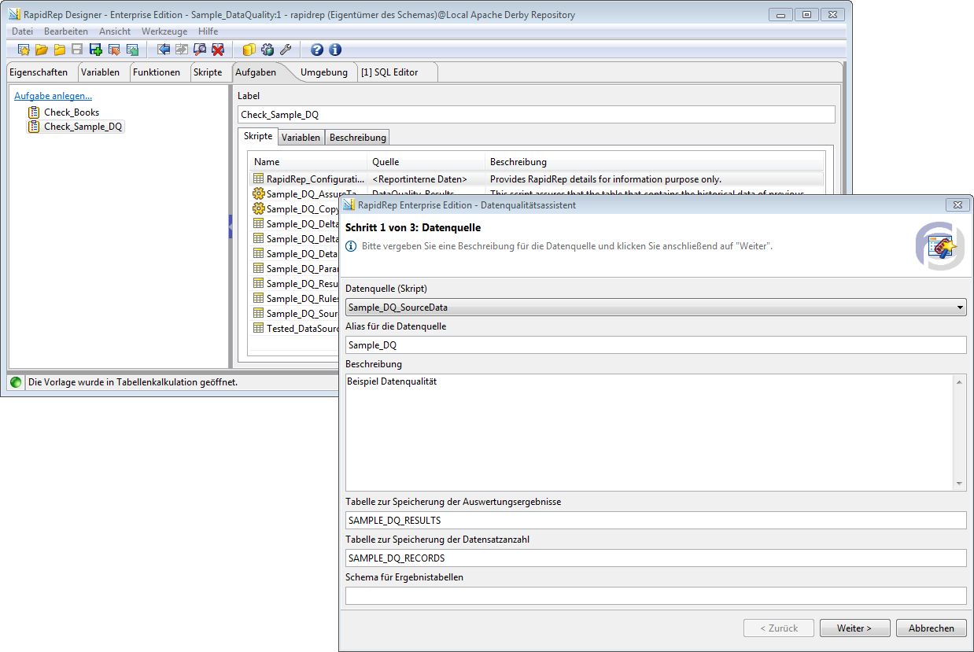The width and height of the screenshot is (974, 652).
Task: Select the Sample_DQ_Deta script row
Action: click(295, 254)
